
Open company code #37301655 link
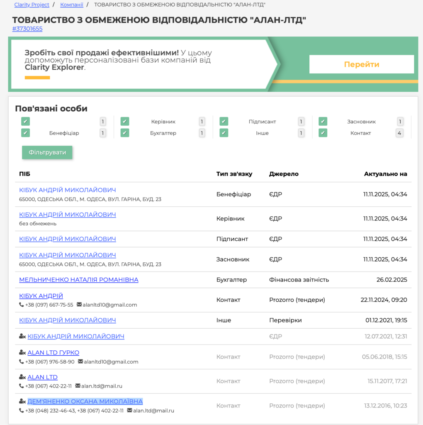(27, 29)
